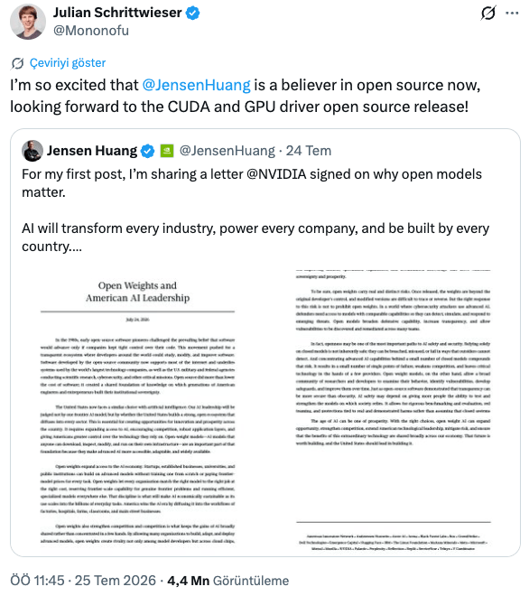Click the green NVIDIA affiliation badge
Screen dimensions: 529x596
(x=167, y=151)
